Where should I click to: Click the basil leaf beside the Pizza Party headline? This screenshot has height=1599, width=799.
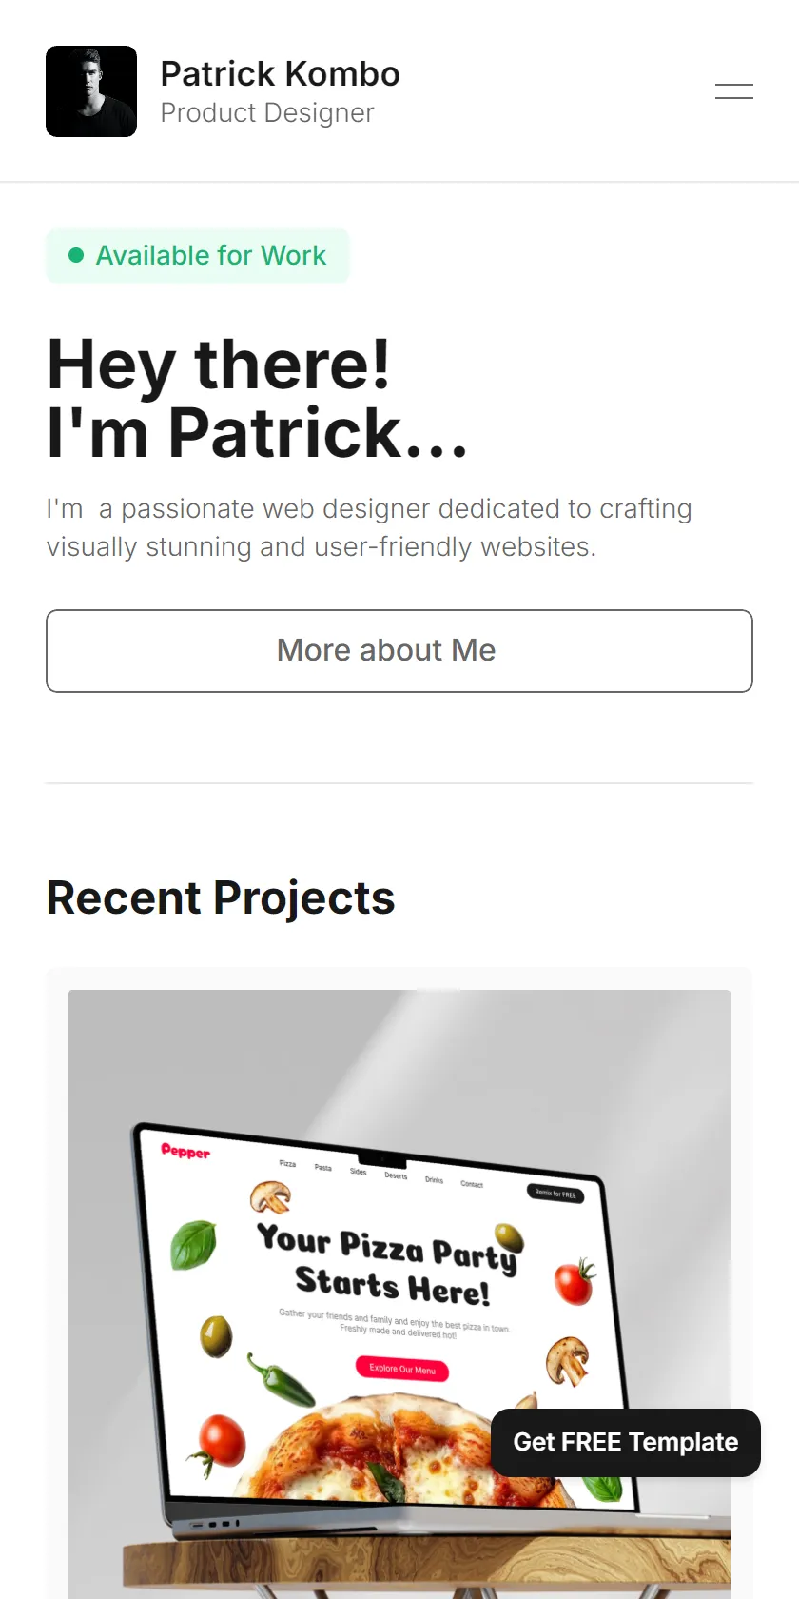[193, 1245]
